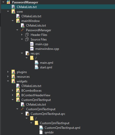Image resolution: width=115 pixels, height=135 pixels.
Task: Collapse CustomQmlTextInput folder under widgets
Action: [x=13, y=100]
